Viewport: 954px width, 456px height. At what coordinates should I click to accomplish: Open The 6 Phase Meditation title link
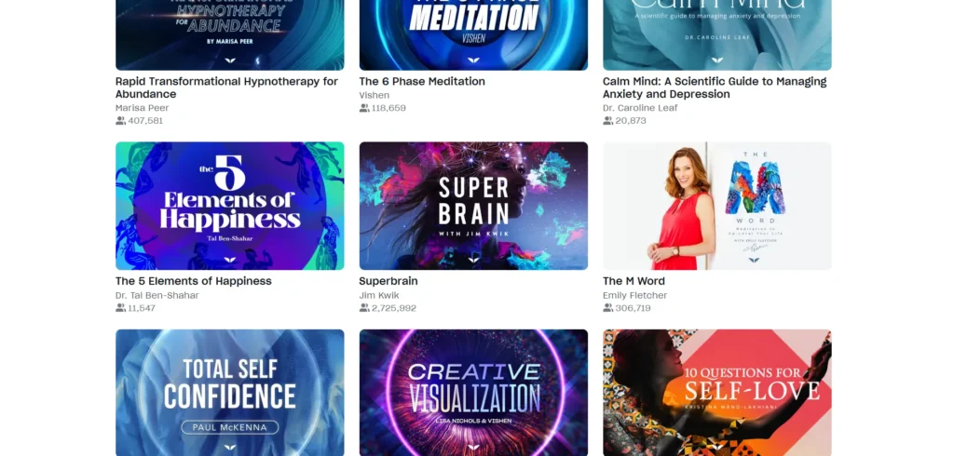click(422, 82)
